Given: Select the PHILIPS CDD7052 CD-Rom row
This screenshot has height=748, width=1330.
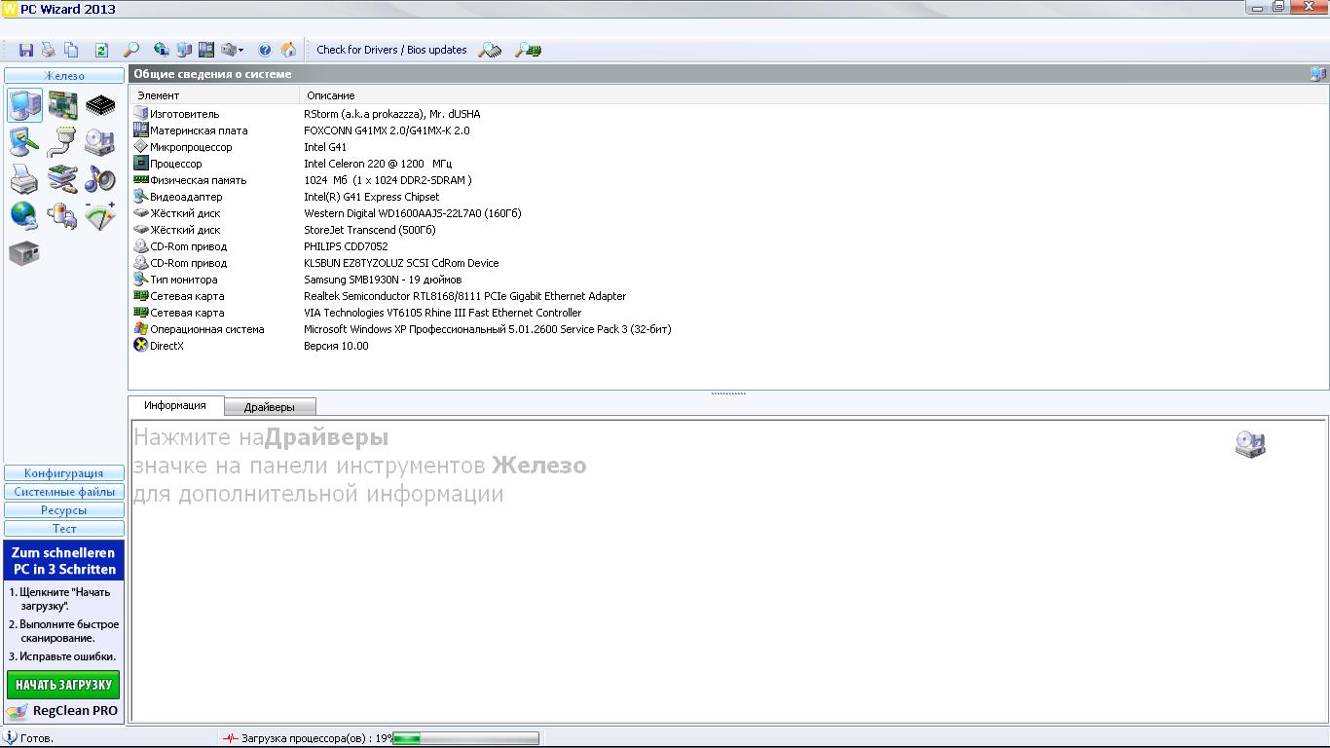Looking at the screenshot, I should (728, 246).
